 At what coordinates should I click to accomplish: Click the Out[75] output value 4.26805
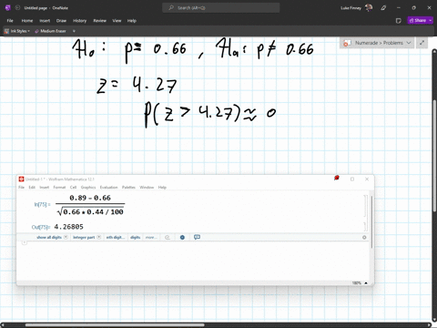[69, 227]
